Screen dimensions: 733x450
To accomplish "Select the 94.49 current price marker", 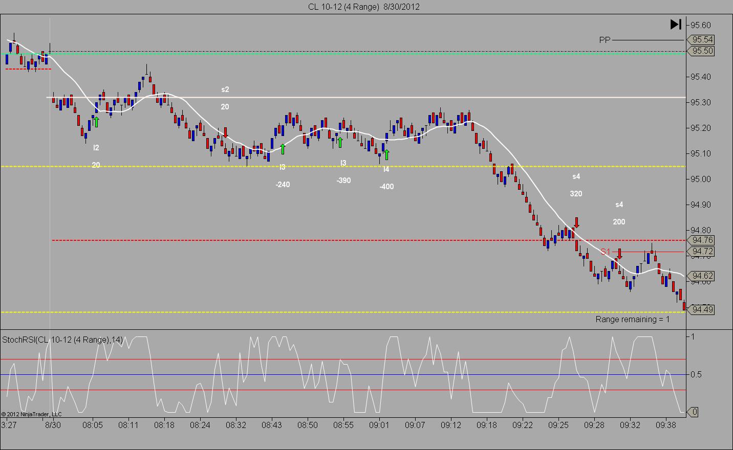I will [x=702, y=309].
